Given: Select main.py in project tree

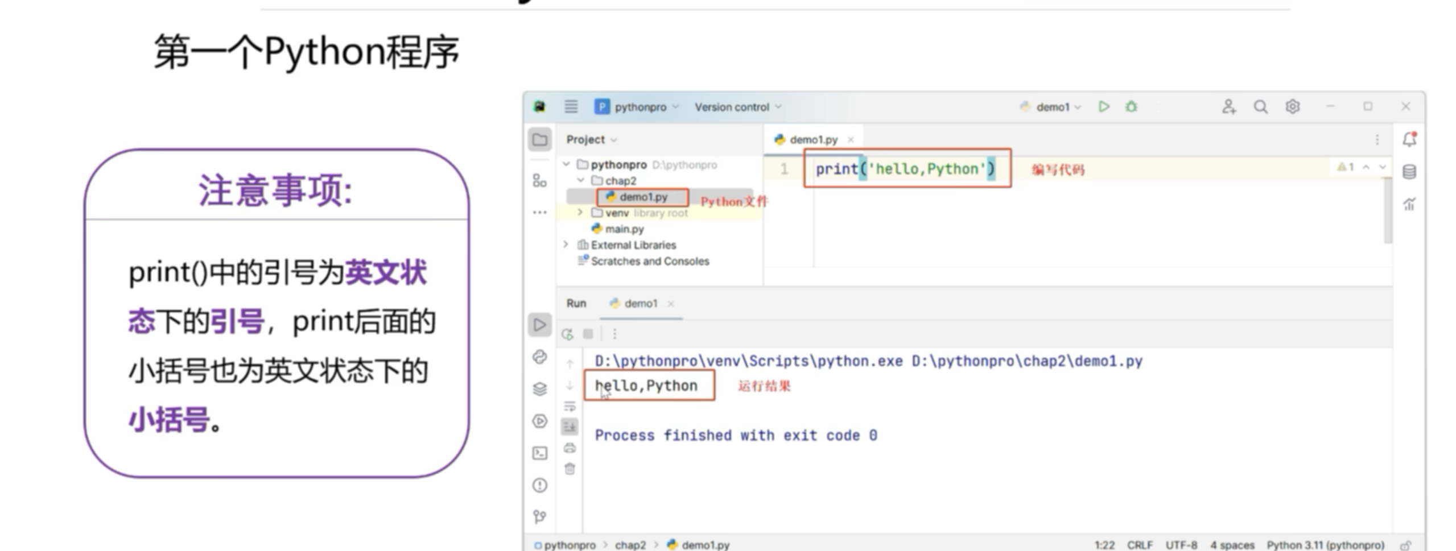Looking at the screenshot, I should pyautogui.click(x=618, y=229).
